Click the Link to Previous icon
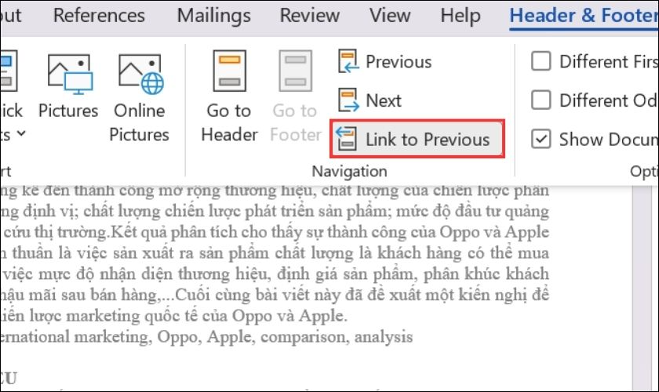 coord(346,138)
